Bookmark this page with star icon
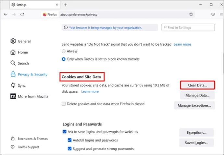This screenshot has height=155, width=224. 191,15
